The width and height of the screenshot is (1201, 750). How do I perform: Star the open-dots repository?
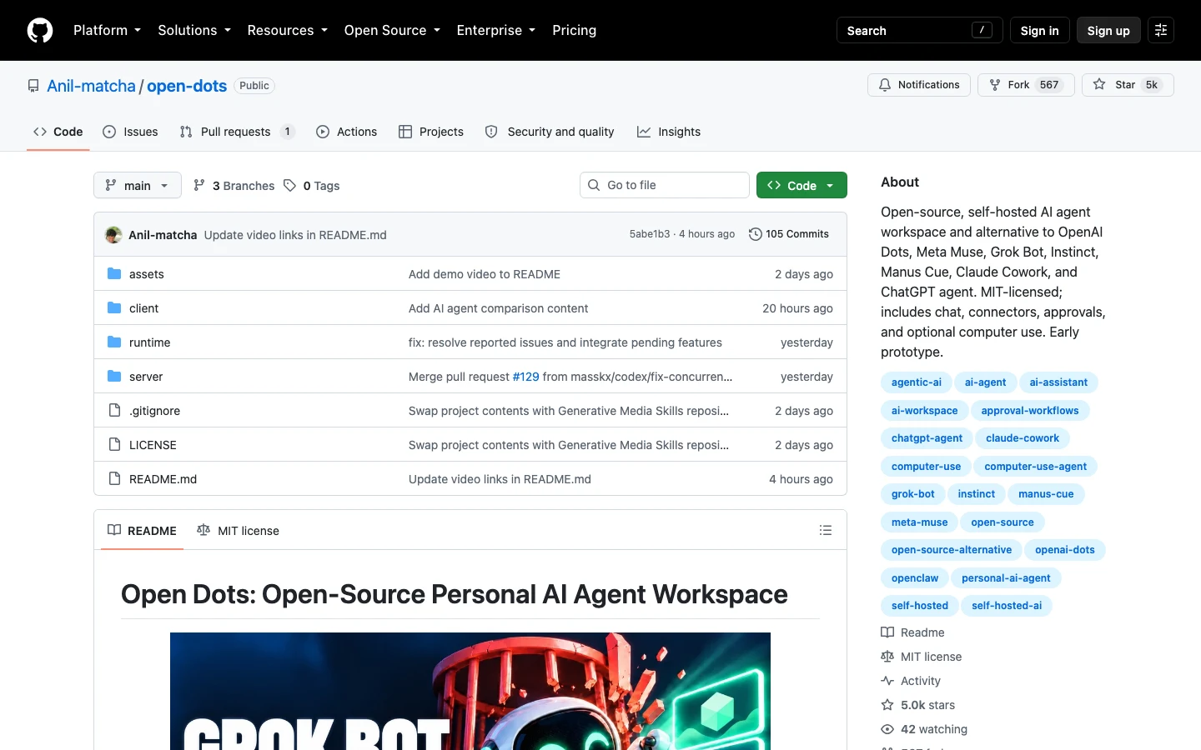click(x=1128, y=85)
